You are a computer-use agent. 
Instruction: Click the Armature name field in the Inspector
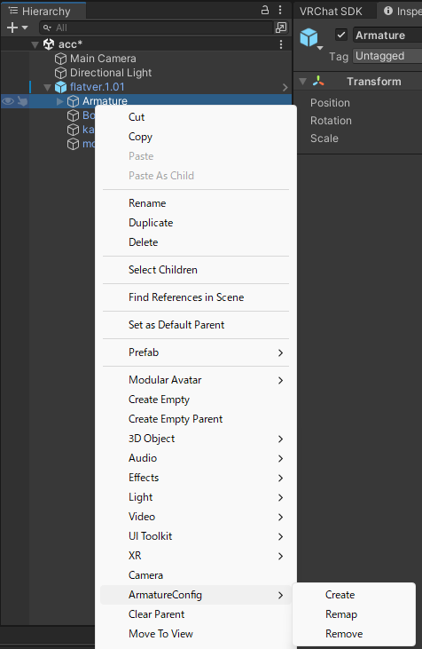point(387,36)
